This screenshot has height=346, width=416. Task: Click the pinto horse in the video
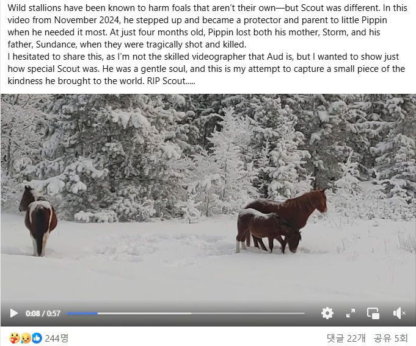38,221
